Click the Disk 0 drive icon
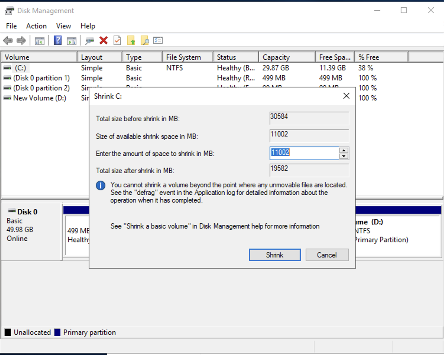This screenshot has width=444, height=355. click(12, 211)
